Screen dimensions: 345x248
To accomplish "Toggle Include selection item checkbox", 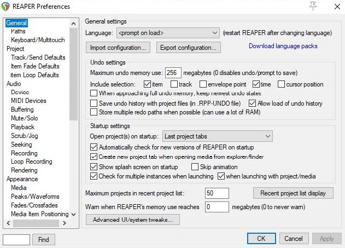I will (x=147, y=84).
